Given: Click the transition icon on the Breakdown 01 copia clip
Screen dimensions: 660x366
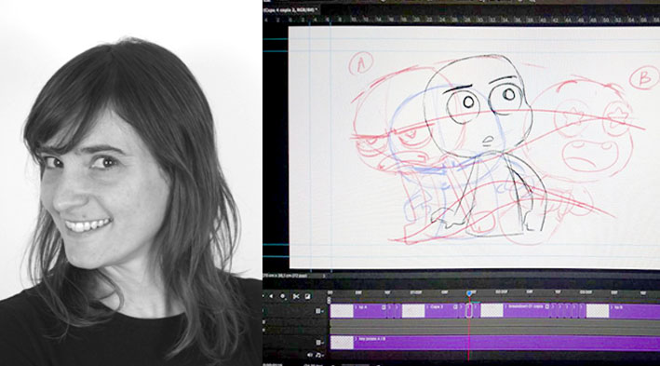Looking at the screenshot, I should [x=547, y=306].
